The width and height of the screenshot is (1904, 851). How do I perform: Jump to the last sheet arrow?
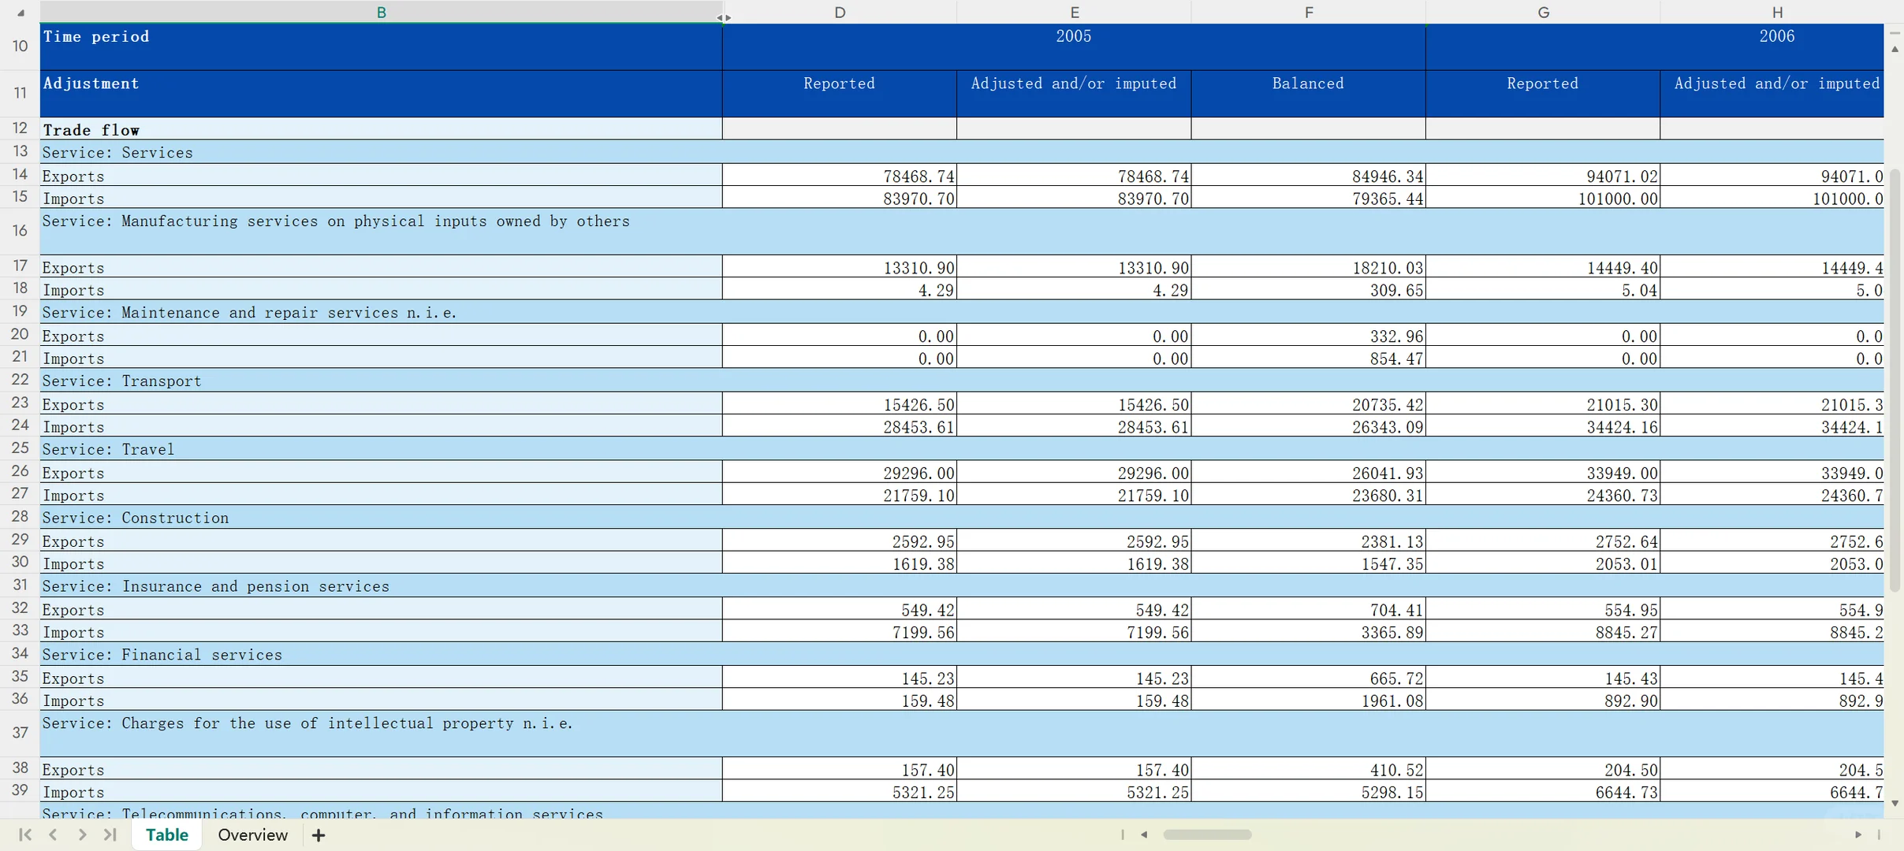click(x=110, y=834)
